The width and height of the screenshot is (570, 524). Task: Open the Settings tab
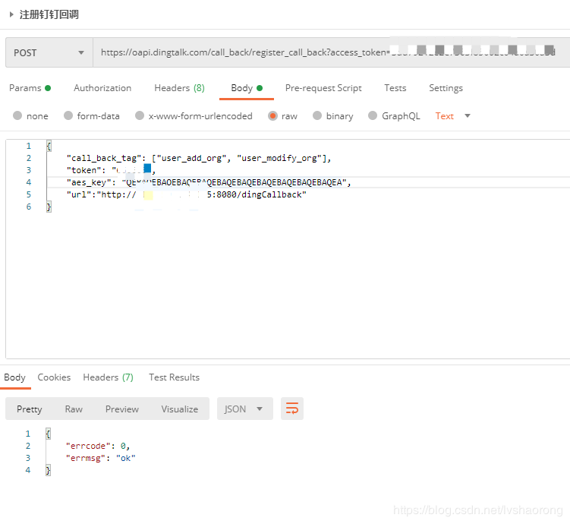point(446,88)
